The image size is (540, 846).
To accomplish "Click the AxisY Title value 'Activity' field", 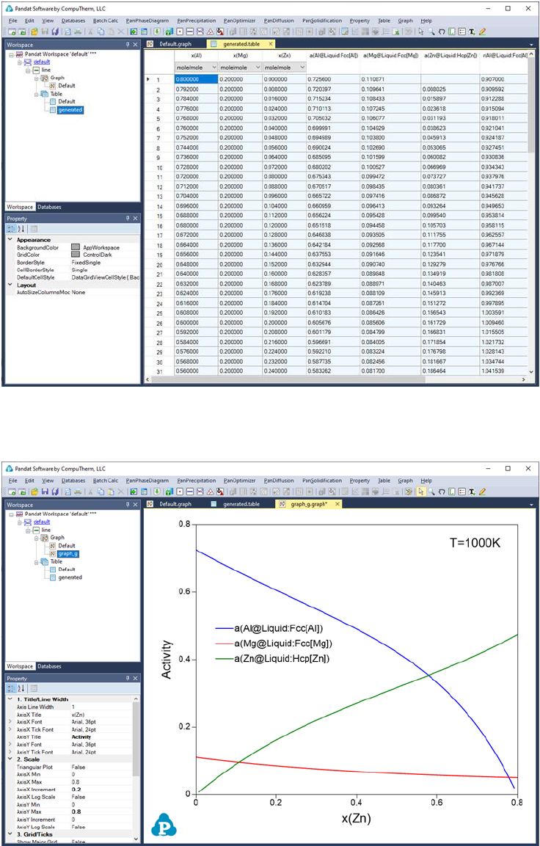I will 101,737.
